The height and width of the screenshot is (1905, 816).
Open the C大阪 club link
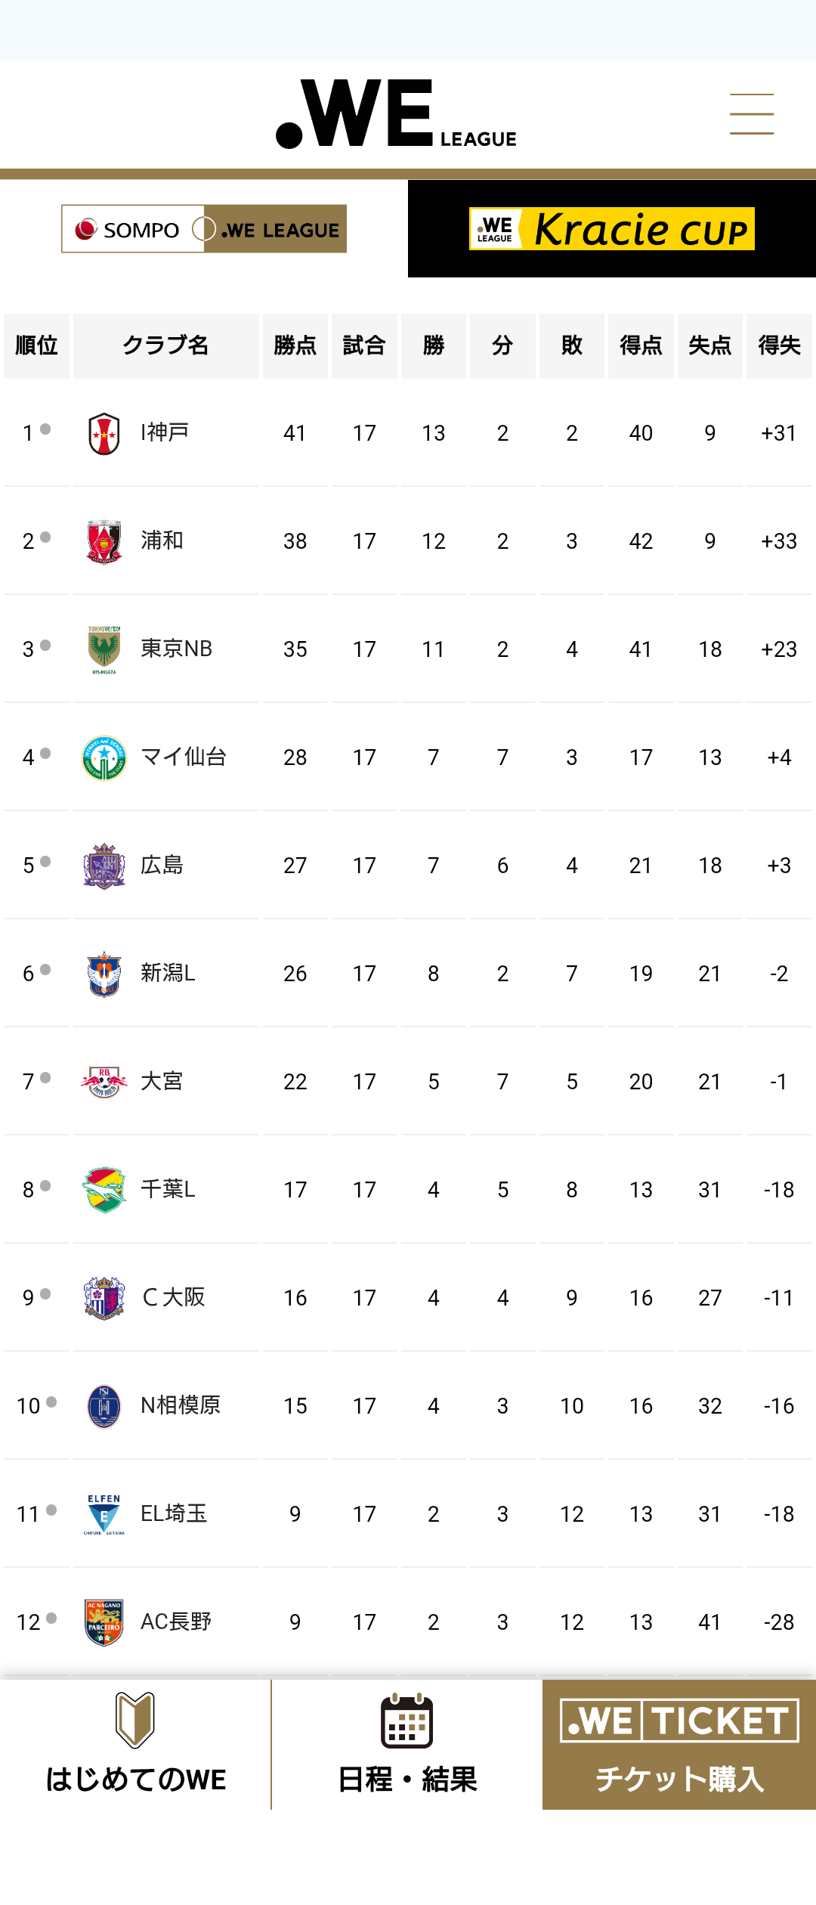pyautogui.click(x=174, y=1297)
